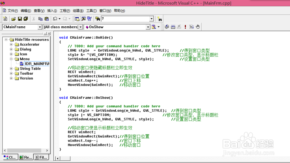Screen dimensions: 290x163
Task: Expand the Accelerator folder
Action: [11, 44]
